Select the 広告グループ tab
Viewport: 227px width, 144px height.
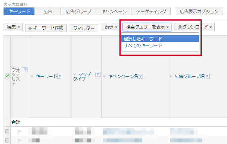pos(78,11)
